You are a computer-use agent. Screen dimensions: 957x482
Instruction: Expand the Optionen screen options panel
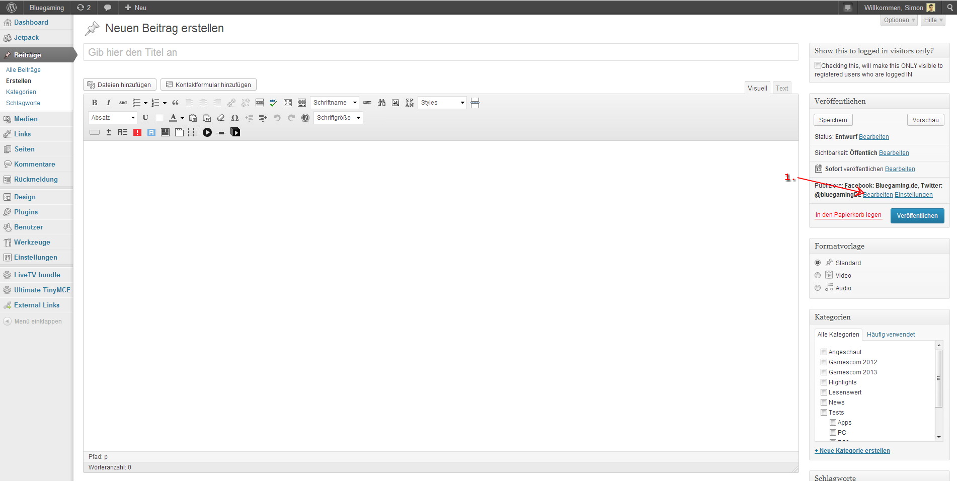[899, 20]
